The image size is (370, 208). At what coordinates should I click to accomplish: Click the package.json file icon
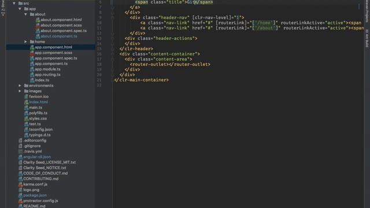pyautogui.click(x=21, y=195)
